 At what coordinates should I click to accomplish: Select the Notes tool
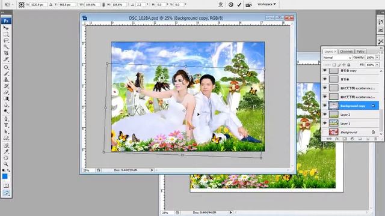coord(6,145)
